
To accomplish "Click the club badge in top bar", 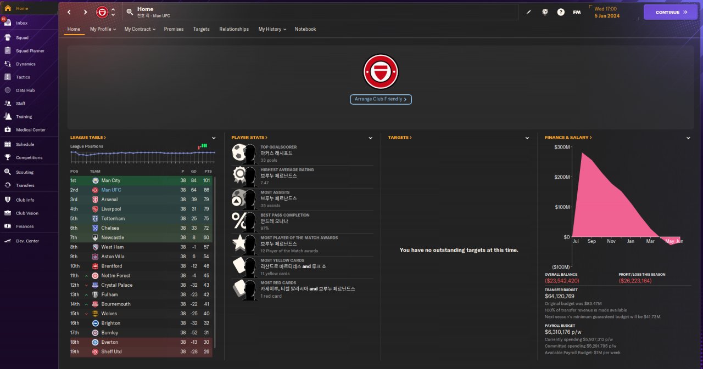I will 102,12.
